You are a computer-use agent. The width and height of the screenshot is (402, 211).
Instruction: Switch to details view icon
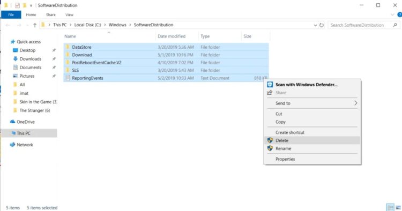click(390, 207)
